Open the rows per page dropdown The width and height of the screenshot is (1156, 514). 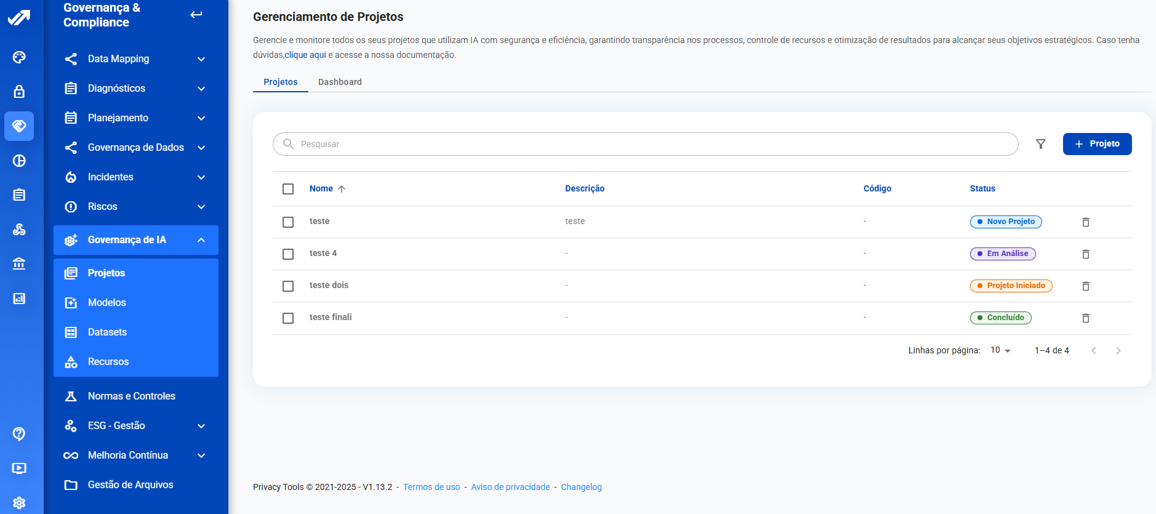point(1000,350)
